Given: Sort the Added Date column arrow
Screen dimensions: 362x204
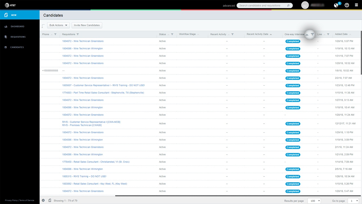Looking at the screenshot, I should pos(350,35).
